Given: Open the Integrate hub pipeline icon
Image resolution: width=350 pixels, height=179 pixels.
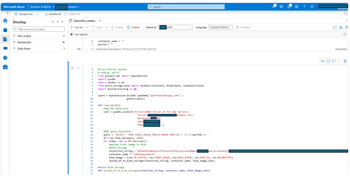Looking at the screenshot, I should [x=5, y=48].
